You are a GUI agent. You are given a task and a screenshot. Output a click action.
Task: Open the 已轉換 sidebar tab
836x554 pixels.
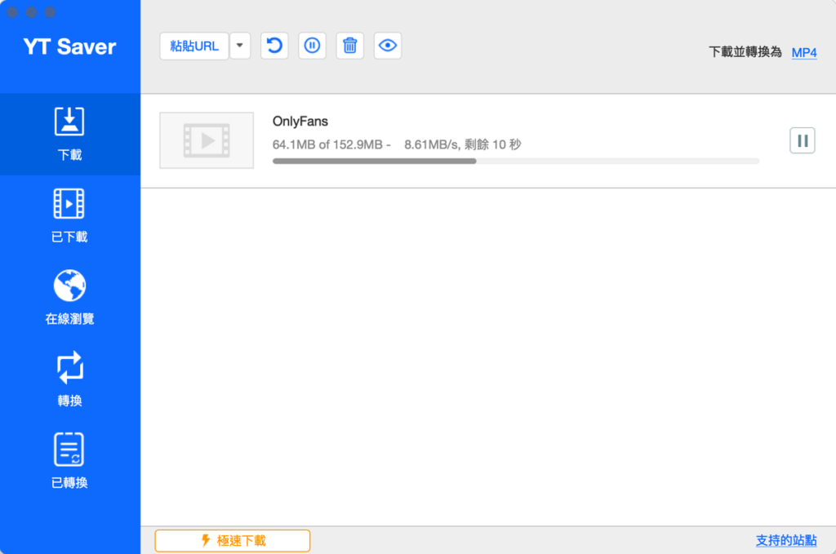click(70, 461)
